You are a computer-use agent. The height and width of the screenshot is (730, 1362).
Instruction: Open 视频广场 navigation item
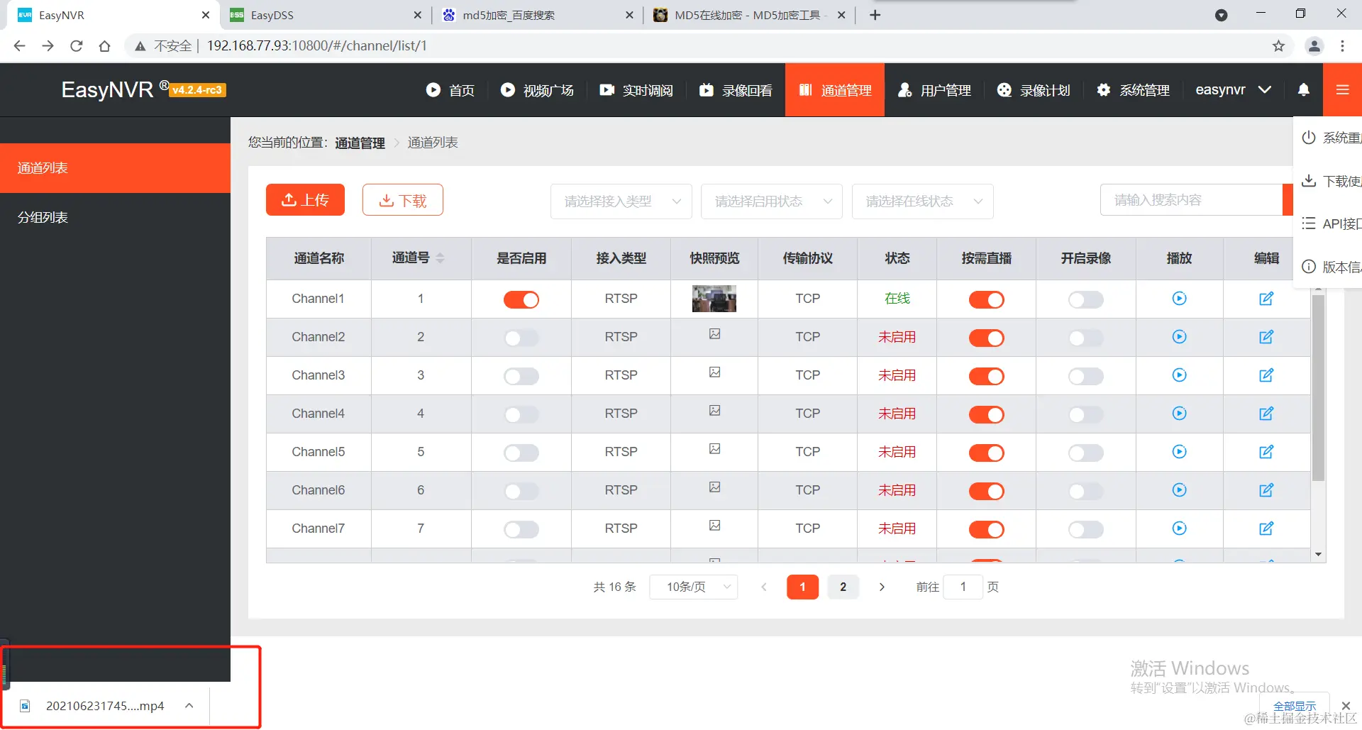coord(537,90)
